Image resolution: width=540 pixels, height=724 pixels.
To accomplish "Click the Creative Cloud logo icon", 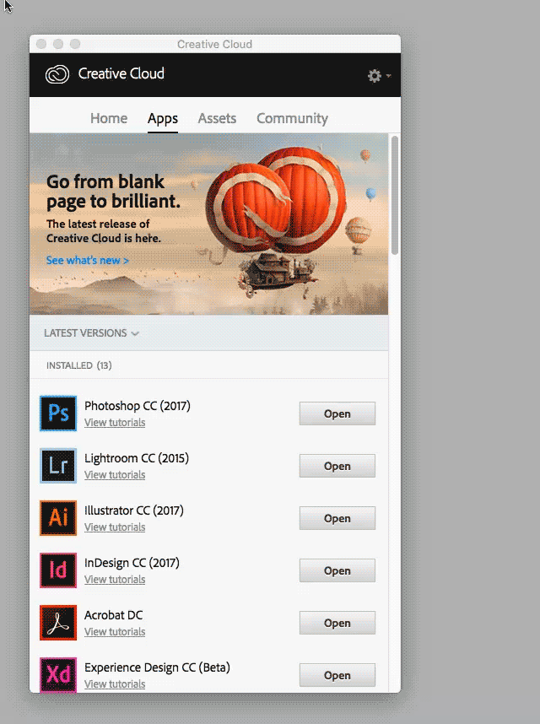I will point(57,74).
